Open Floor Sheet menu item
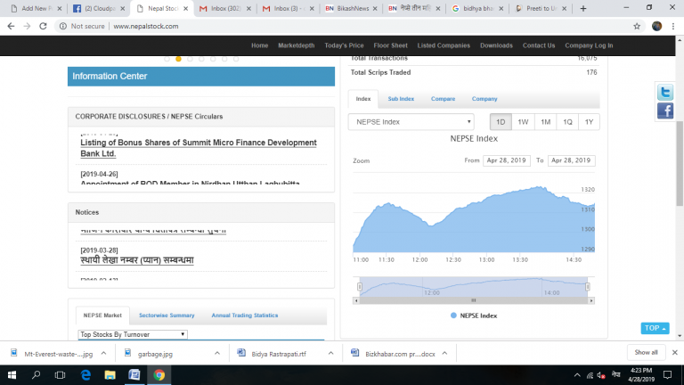The height and width of the screenshot is (385, 684). point(390,45)
